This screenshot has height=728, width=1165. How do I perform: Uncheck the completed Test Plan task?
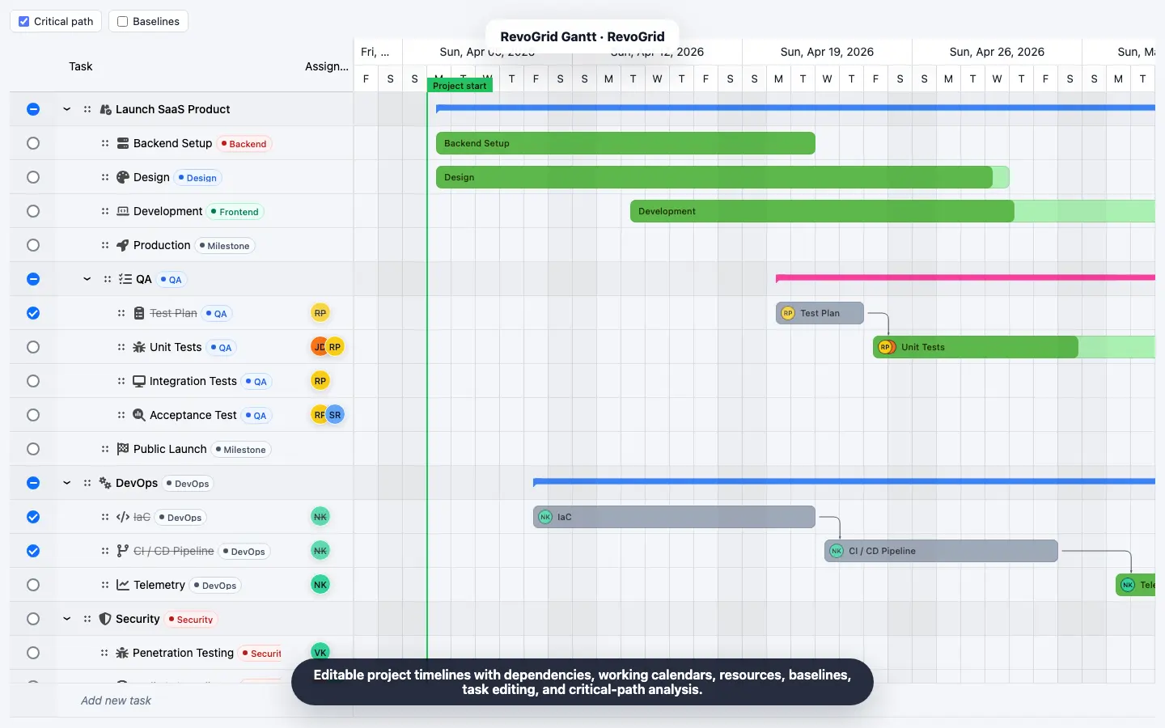(33, 313)
